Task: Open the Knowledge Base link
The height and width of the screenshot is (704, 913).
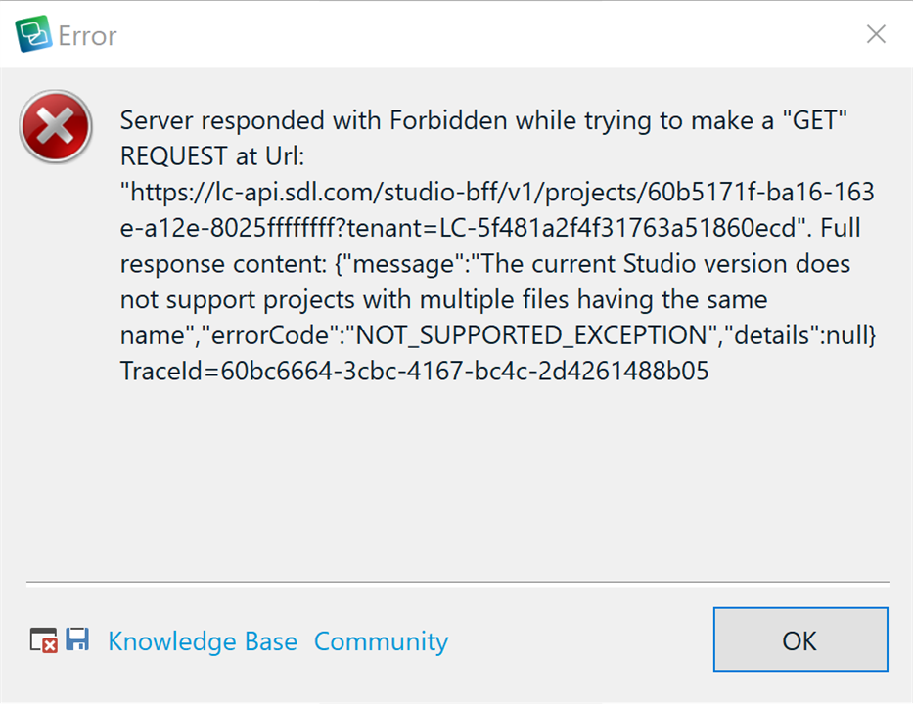Action: point(203,641)
